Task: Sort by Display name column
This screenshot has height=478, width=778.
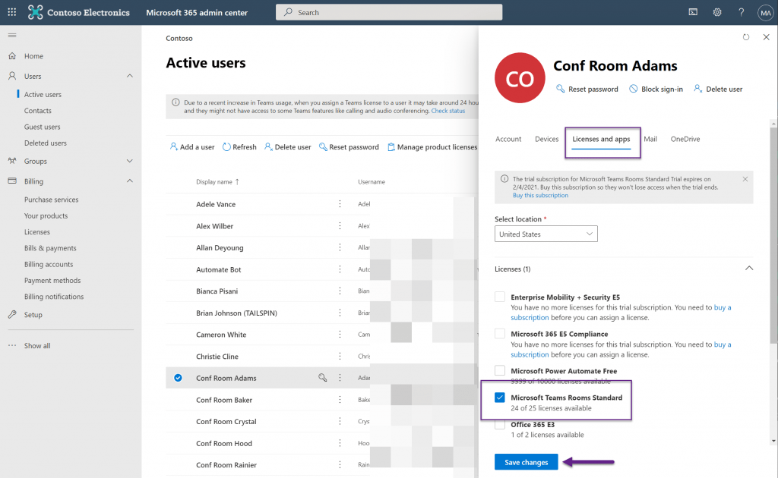Action: [217, 182]
